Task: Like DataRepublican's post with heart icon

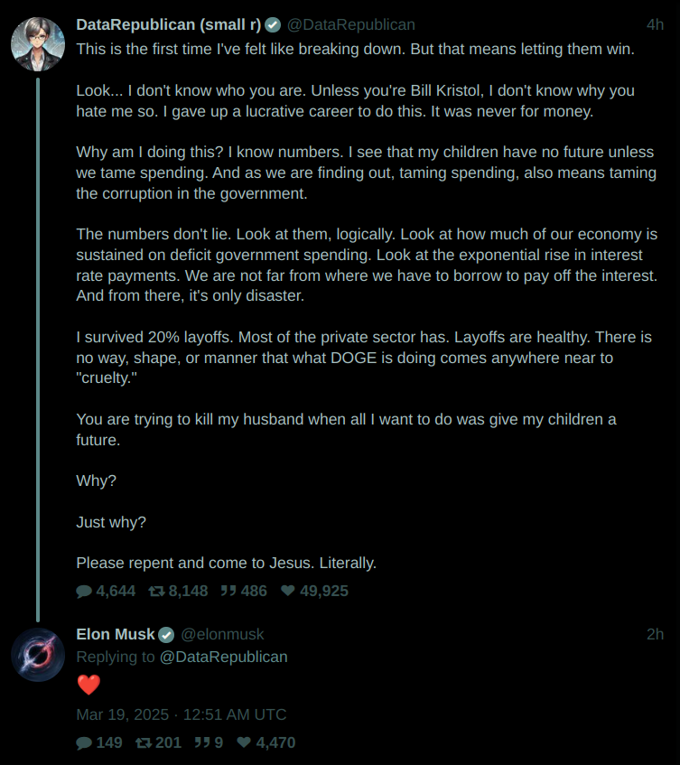Action: click(288, 591)
